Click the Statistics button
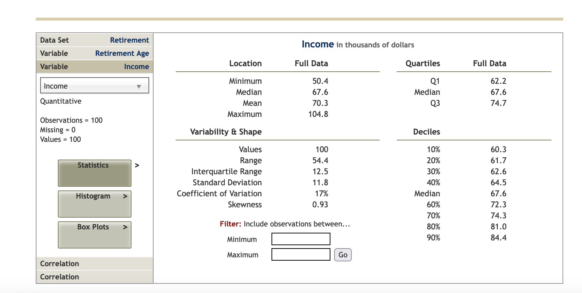 [x=95, y=173]
